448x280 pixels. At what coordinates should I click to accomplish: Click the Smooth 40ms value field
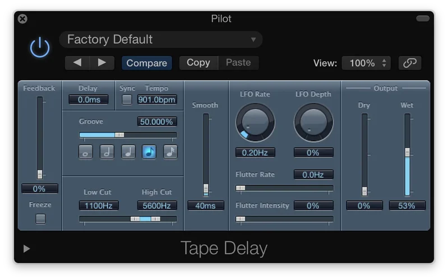point(206,206)
